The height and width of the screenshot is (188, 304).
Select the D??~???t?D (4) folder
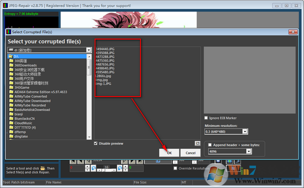pos(25,128)
